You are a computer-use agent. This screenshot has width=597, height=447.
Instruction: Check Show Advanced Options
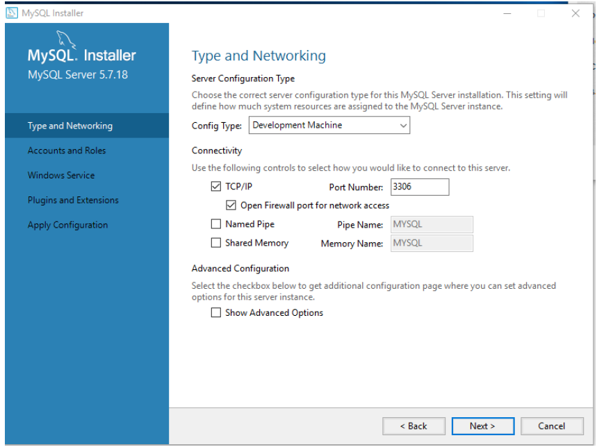pos(215,313)
